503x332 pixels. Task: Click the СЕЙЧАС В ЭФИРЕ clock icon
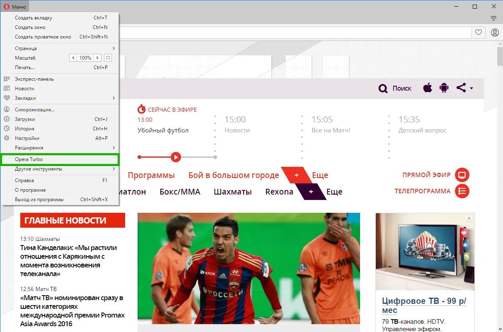(x=142, y=109)
